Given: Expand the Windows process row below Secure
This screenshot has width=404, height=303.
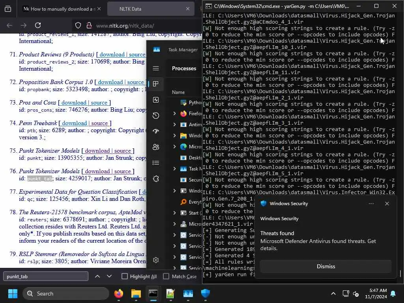Looking at the screenshot, I should pyautogui.click(x=175, y=191).
